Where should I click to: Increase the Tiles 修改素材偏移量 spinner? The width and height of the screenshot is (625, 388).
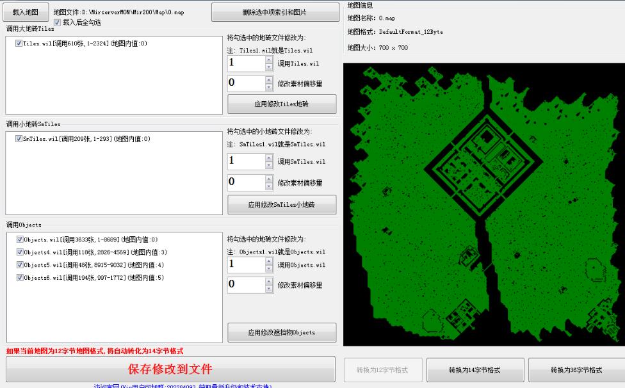269,79
